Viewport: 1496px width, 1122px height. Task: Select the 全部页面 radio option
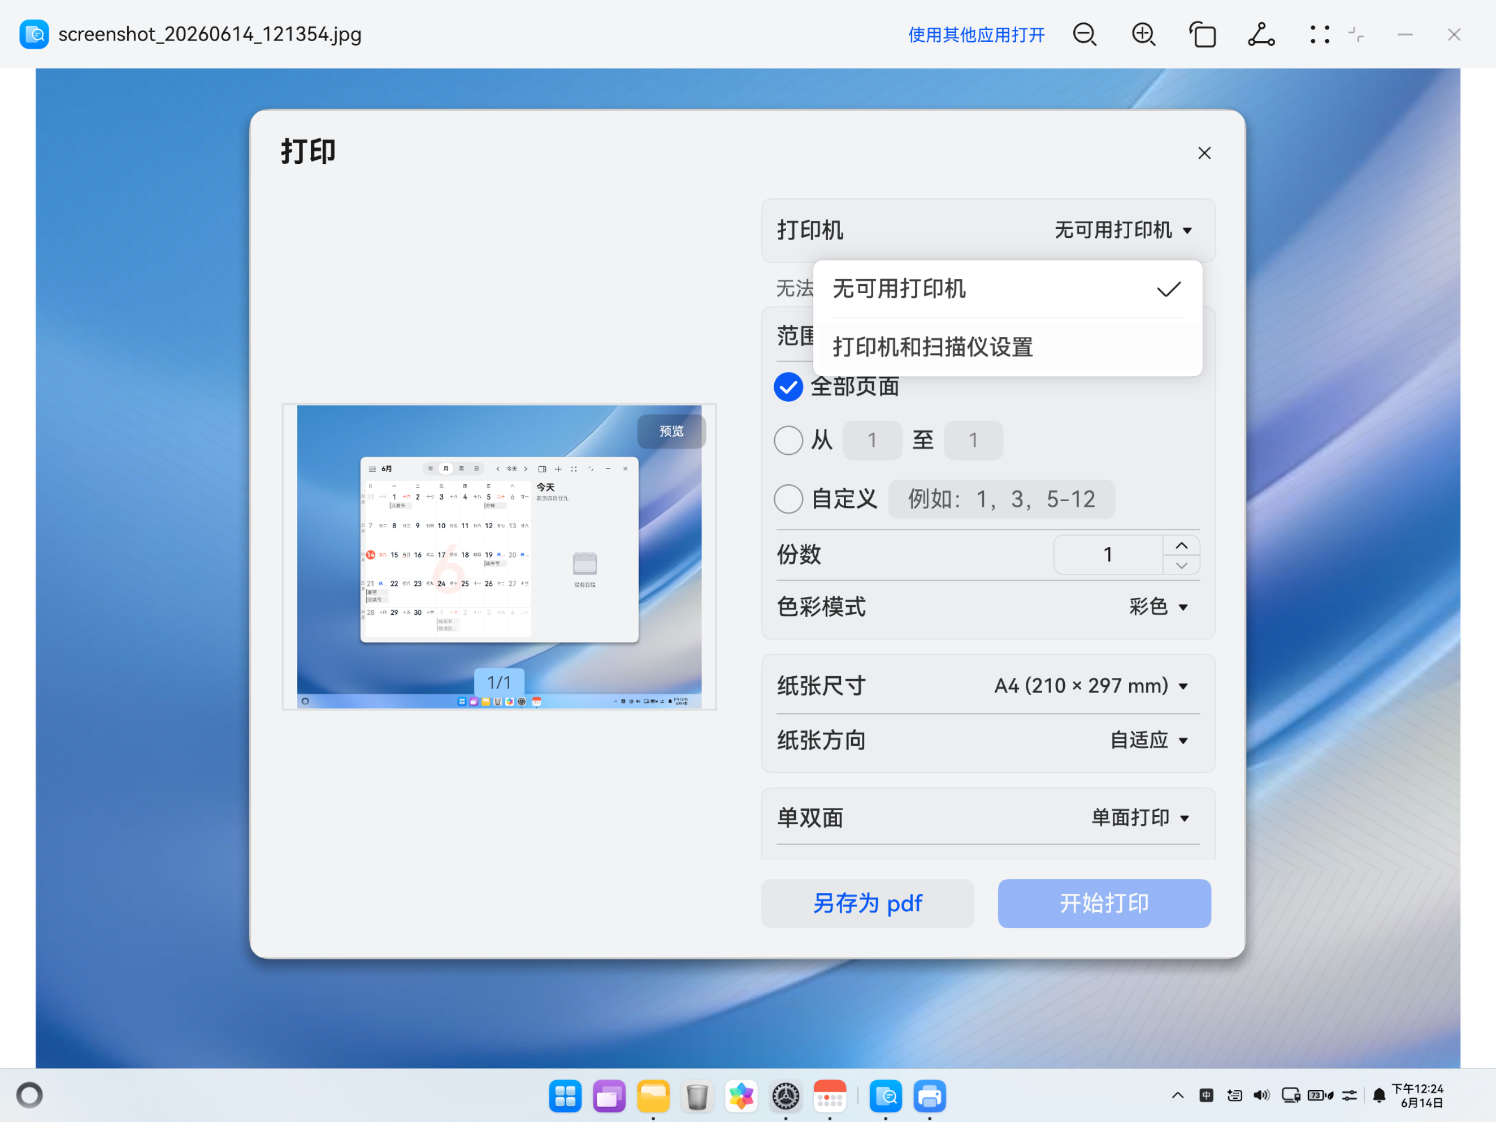pos(788,388)
